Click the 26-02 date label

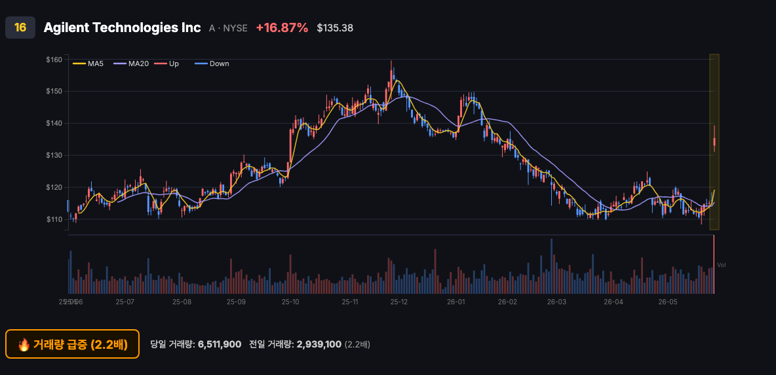coord(507,302)
